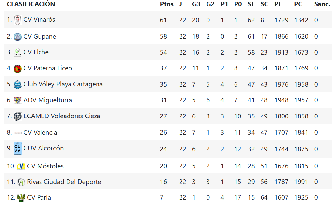Viewport: 332px width, 207px height.
Task: Click the Sanc. column header
Action: 322,4
